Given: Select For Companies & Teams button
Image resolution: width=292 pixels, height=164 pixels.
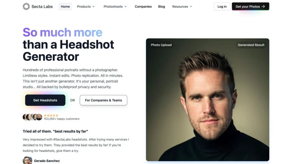Looking at the screenshot, I should pyautogui.click(x=103, y=100).
